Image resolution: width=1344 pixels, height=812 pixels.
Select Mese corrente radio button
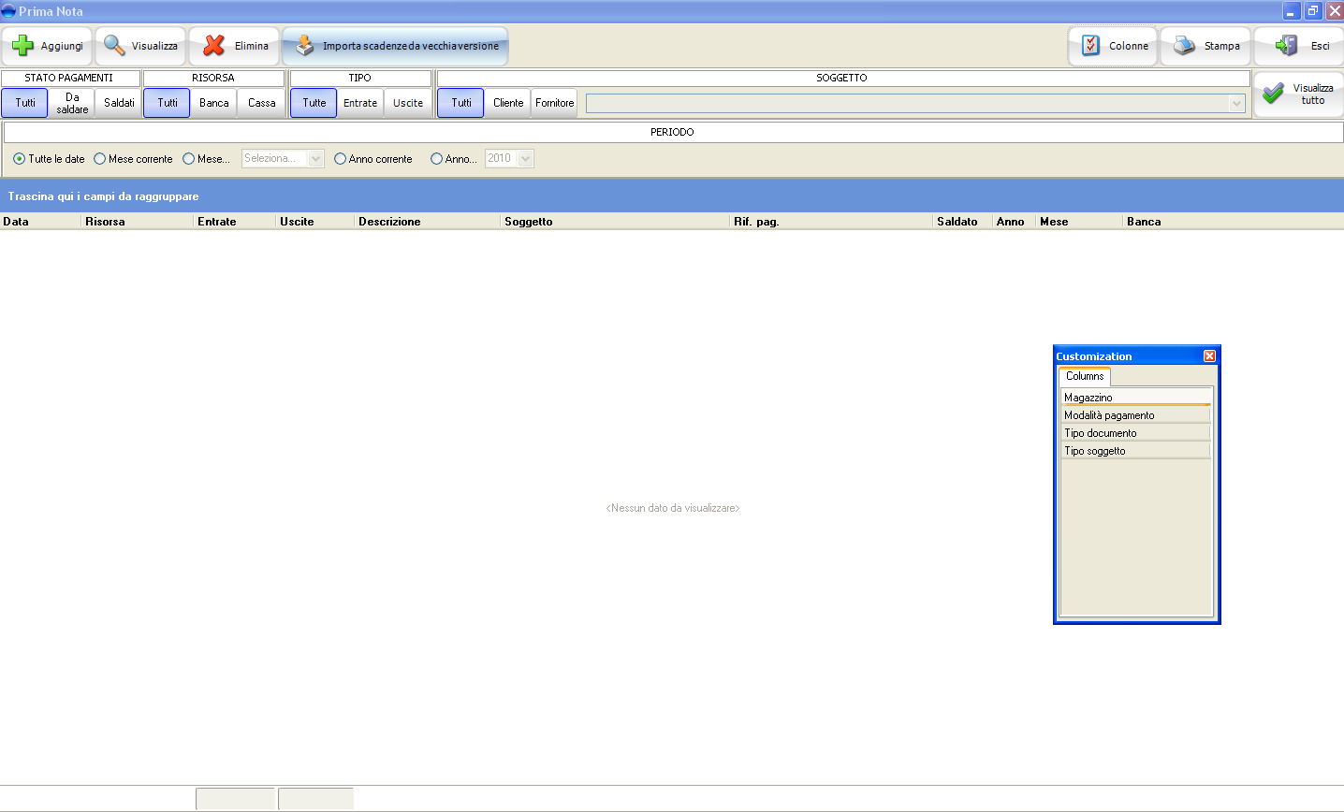pyautogui.click(x=99, y=159)
